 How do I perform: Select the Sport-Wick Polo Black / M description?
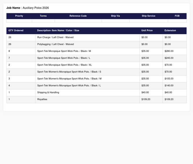(64, 51)
